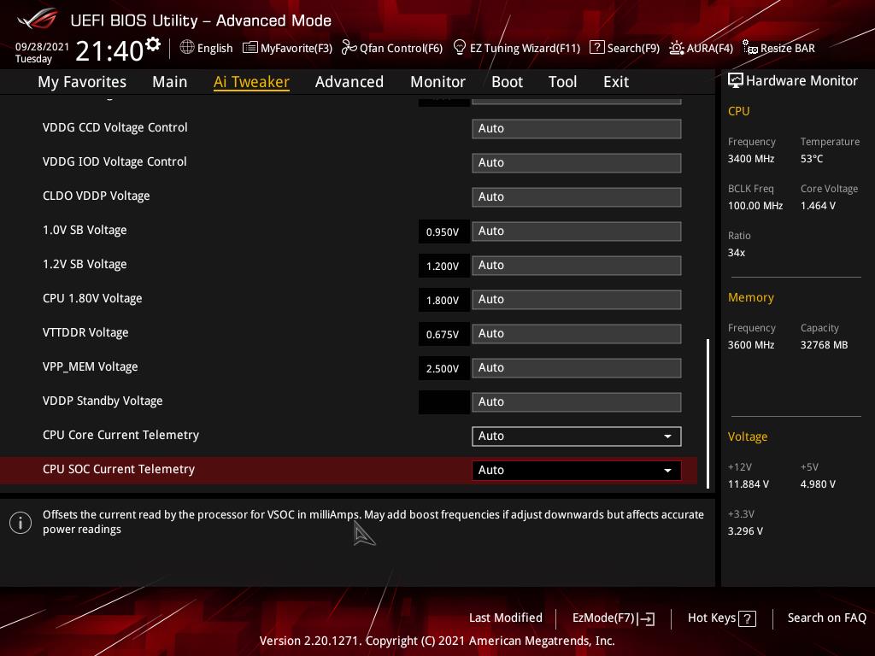Switch to EzMode(F7)
Image resolution: width=875 pixels, height=656 pixels.
[x=613, y=618]
